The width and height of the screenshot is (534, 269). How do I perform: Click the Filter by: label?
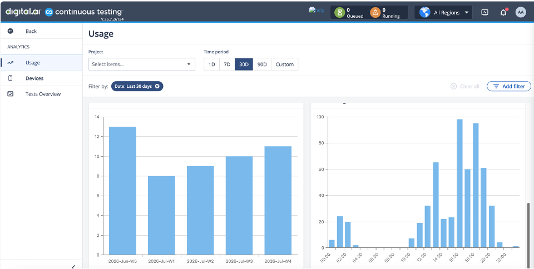[98, 86]
